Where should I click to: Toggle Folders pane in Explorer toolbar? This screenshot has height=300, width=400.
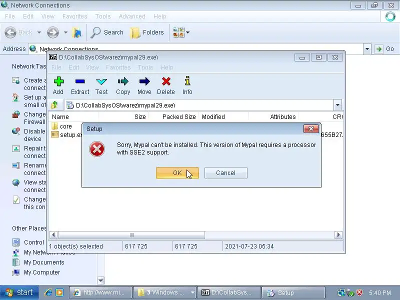point(147,32)
